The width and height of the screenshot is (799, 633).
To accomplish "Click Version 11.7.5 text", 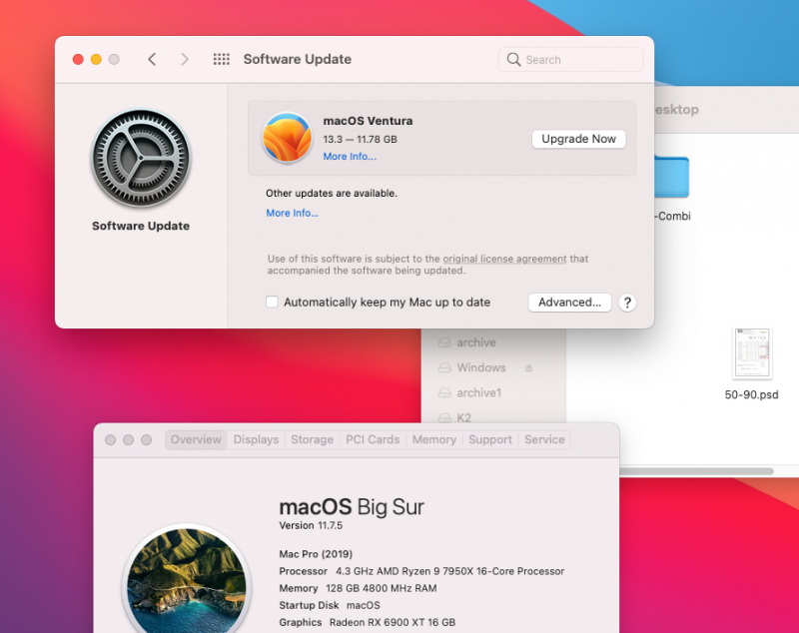I will 311,525.
